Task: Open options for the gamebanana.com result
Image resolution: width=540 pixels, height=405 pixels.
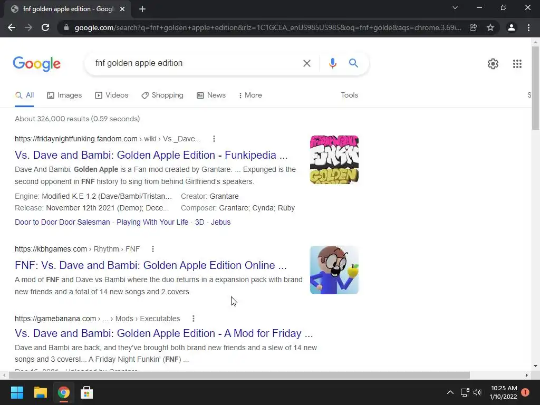Action: (193, 319)
